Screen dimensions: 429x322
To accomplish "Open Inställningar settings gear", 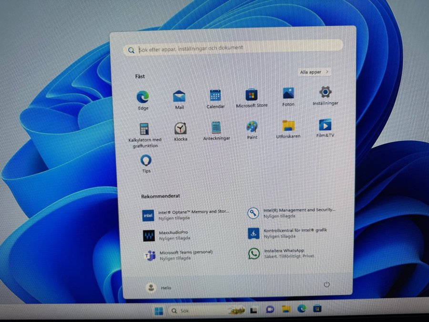I will (x=326, y=93).
